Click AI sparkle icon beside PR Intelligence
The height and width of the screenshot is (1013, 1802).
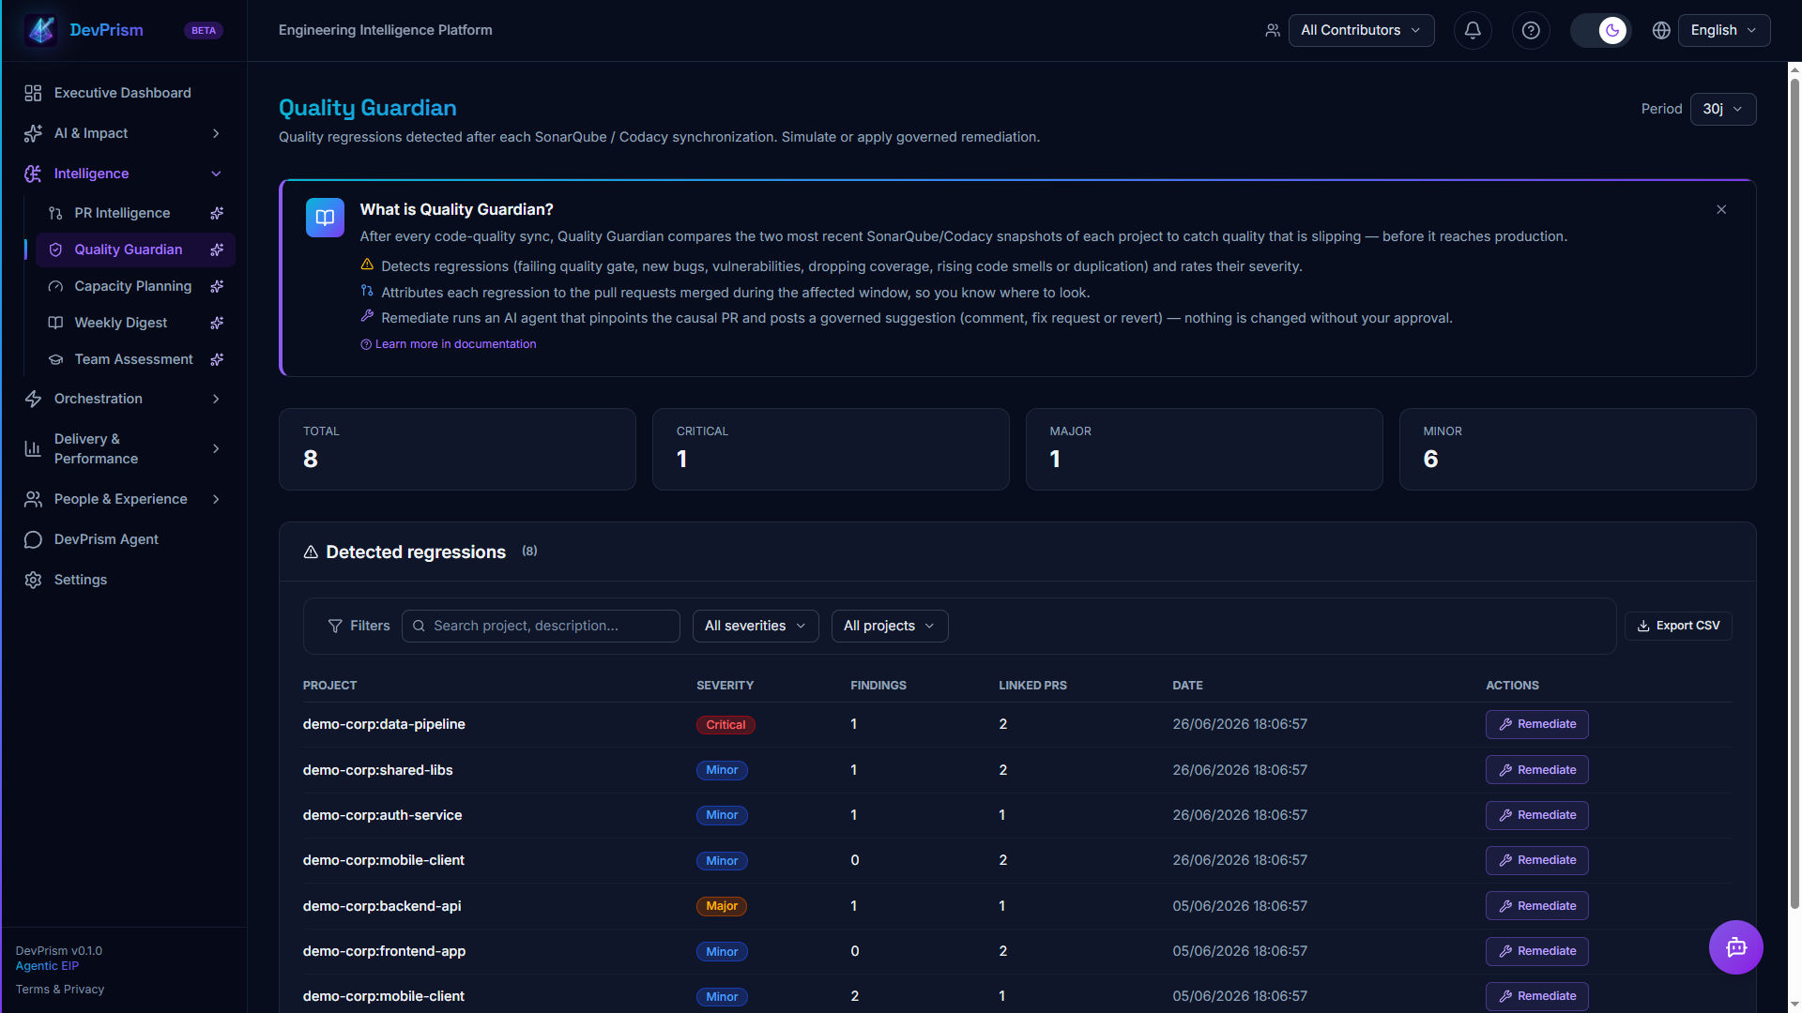tap(217, 213)
